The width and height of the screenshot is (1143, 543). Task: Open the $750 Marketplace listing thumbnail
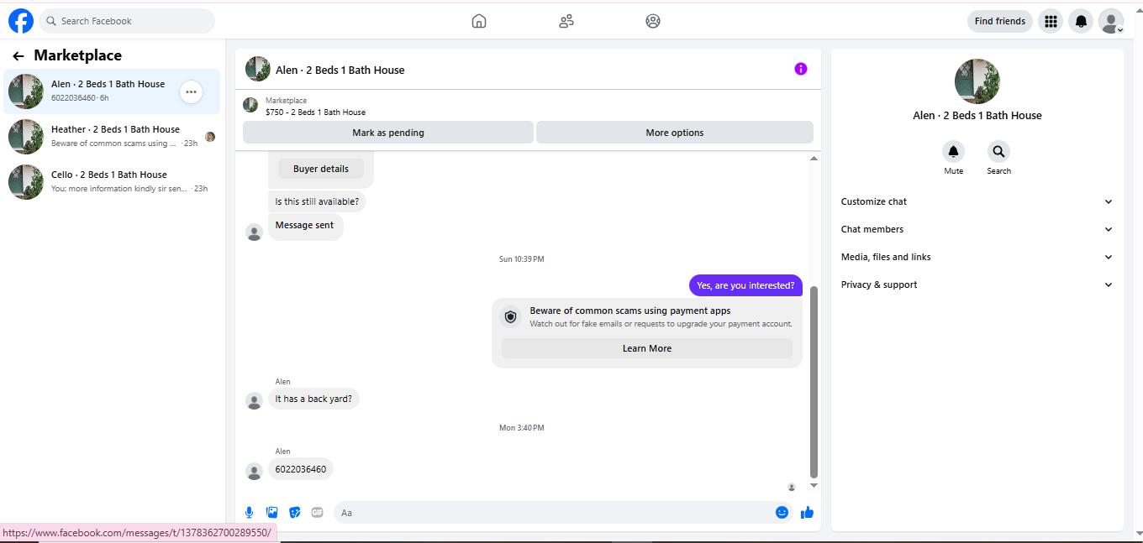click(x=250, y=105)
